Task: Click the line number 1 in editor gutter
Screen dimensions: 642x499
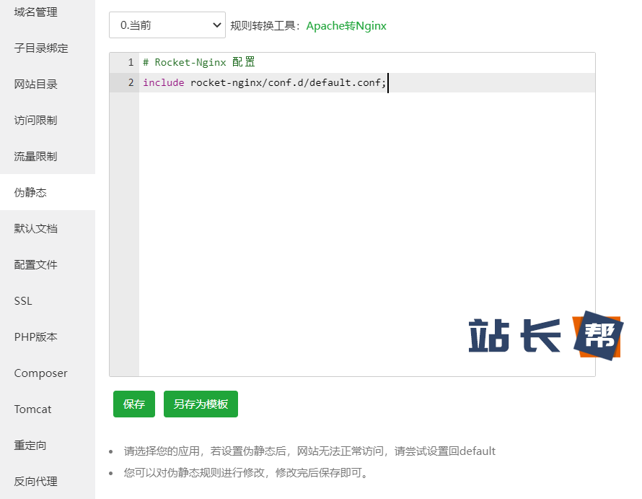Action: point(131,63)
